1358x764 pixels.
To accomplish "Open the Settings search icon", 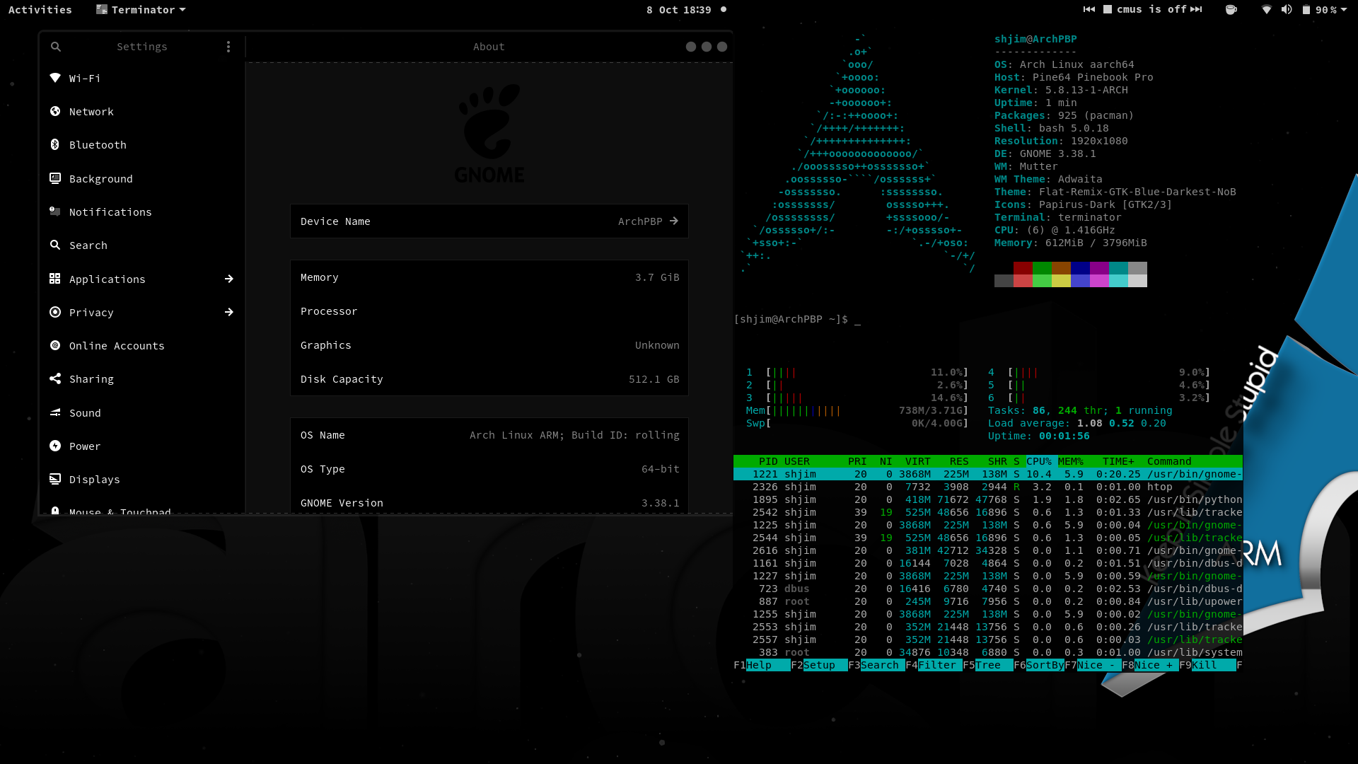I will coord(56,47).
